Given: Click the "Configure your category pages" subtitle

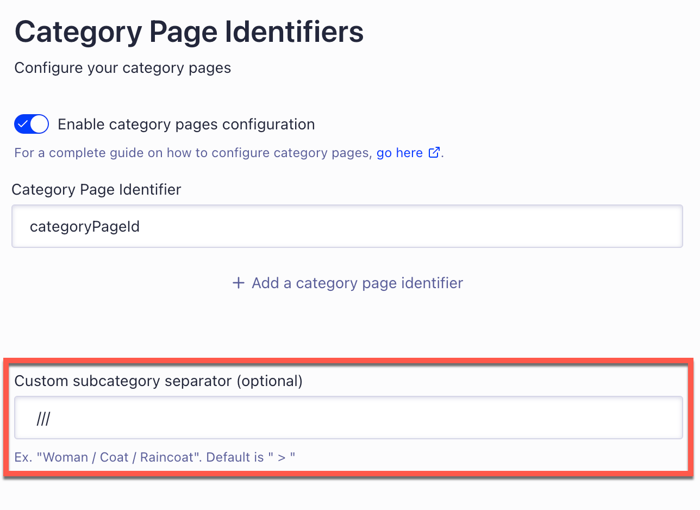Looking at the screenshot, I should 123,67.
